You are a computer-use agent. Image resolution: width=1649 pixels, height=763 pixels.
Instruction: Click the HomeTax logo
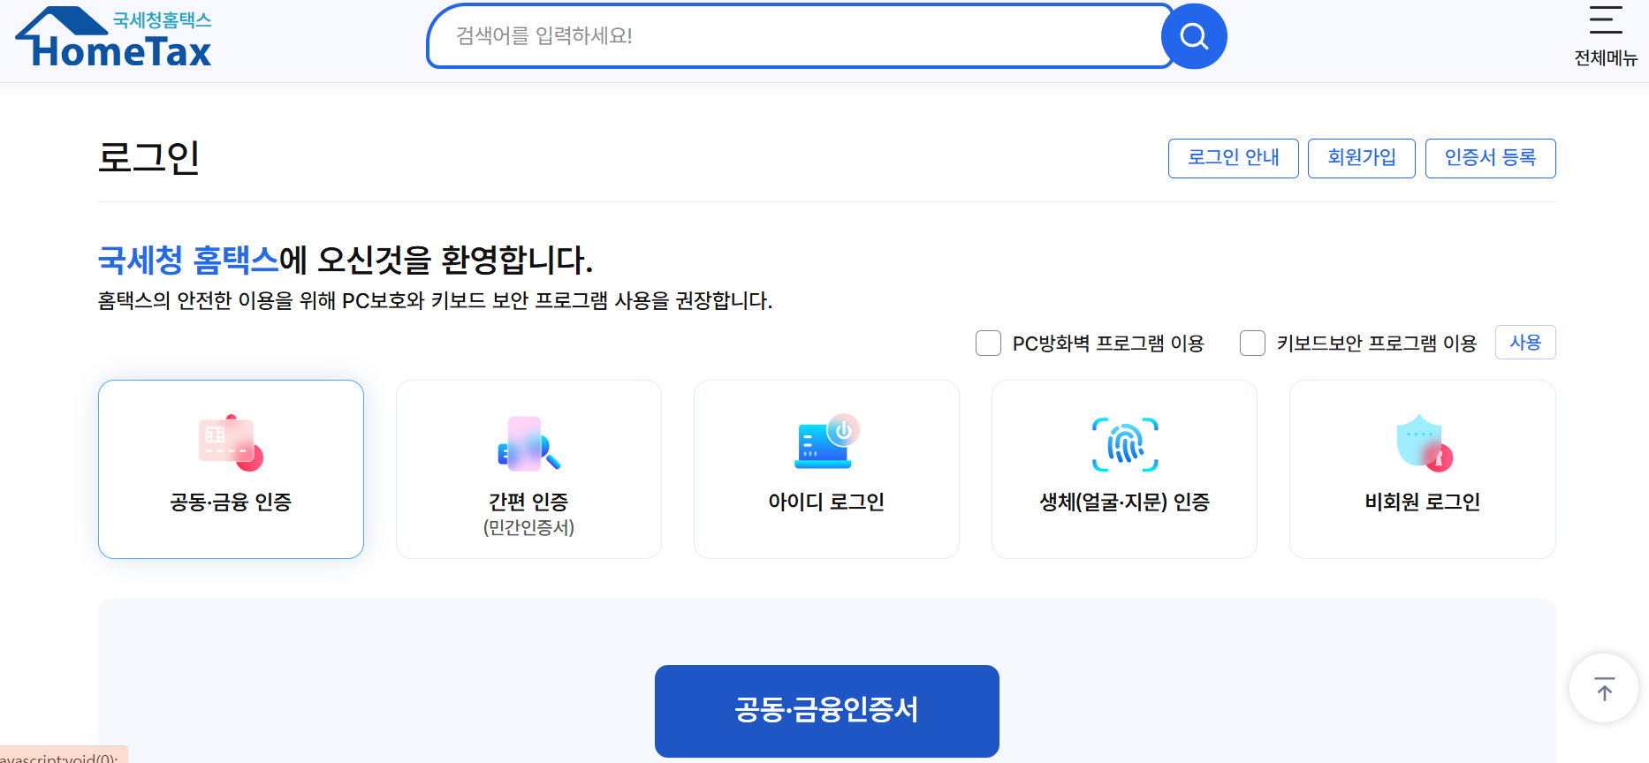tap(113, 38)
